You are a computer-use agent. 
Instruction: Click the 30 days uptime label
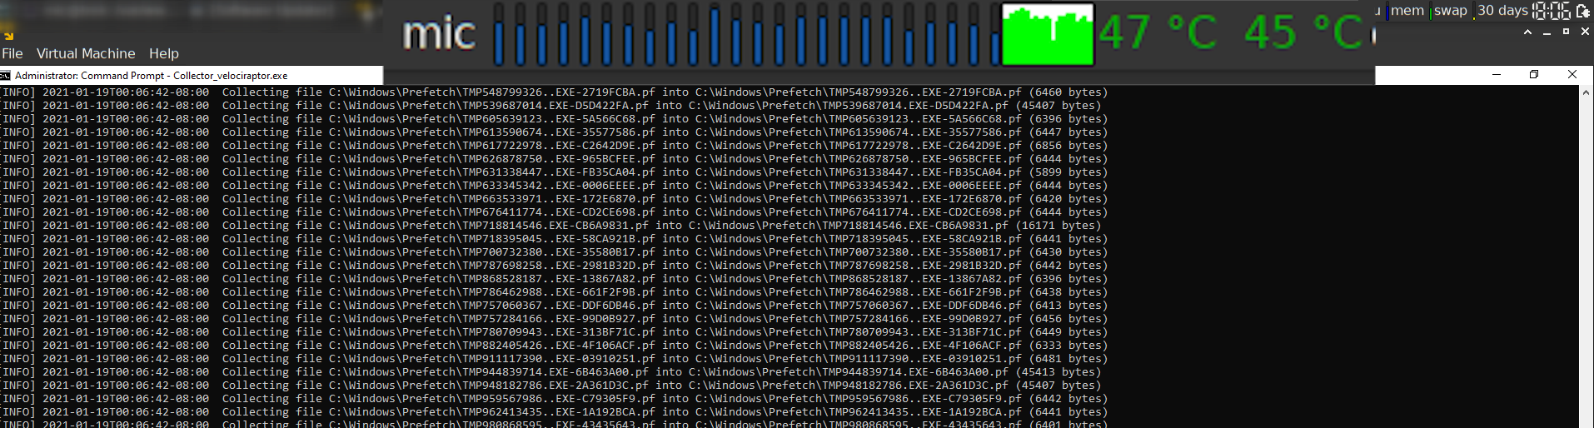(1502, 11)
